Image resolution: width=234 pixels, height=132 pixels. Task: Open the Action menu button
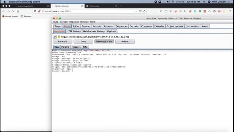coord(125,41)
